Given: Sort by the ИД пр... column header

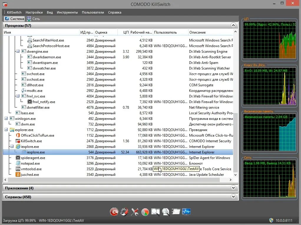Looking at the screenshot, I should [x=87, y=32].
